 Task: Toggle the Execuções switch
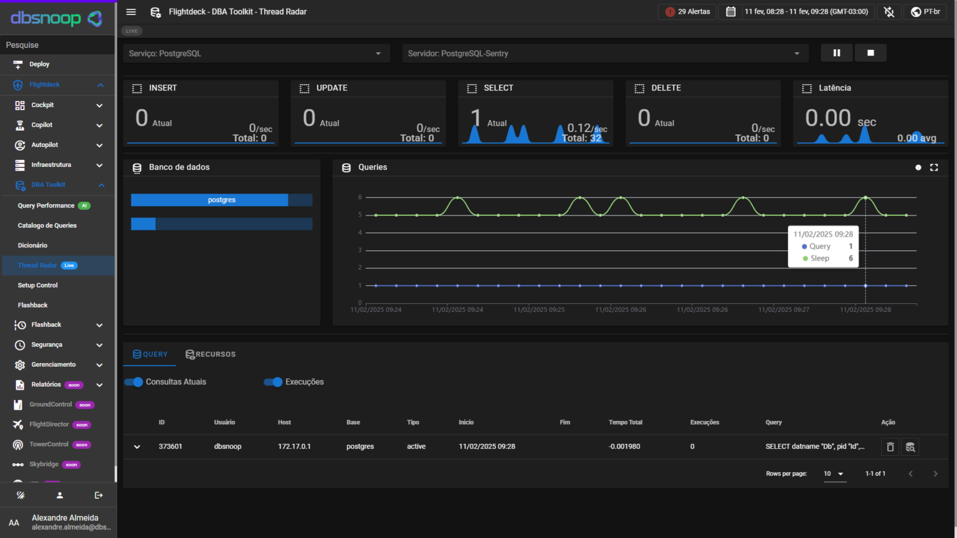coord(273,382)
